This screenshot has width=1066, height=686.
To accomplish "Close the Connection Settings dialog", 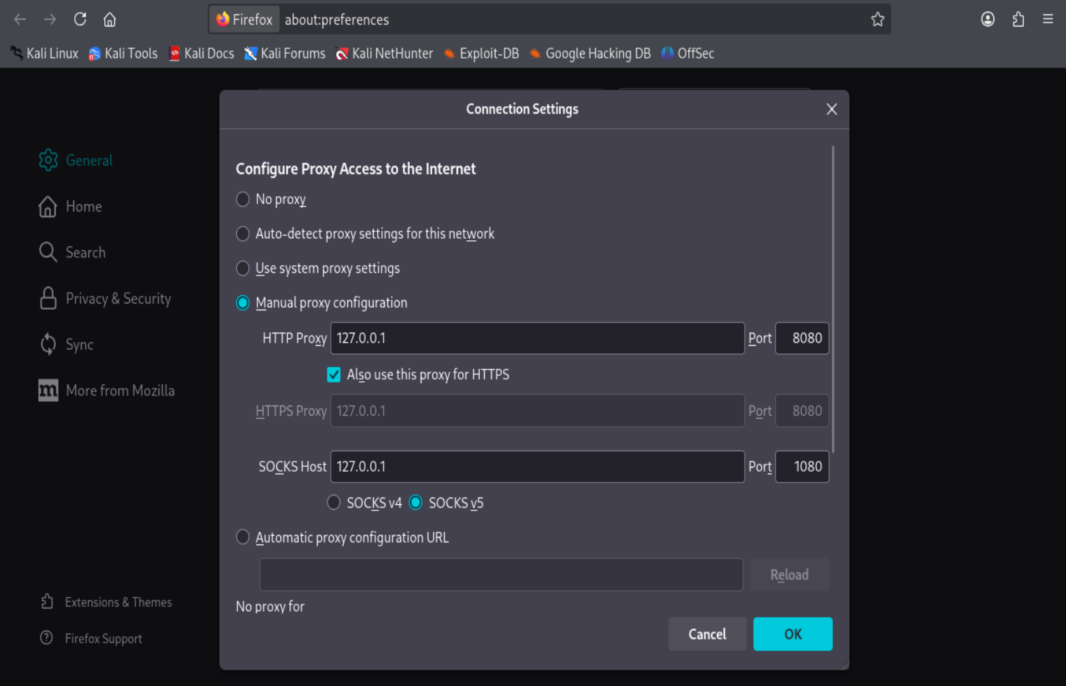I will coord(831,109).
